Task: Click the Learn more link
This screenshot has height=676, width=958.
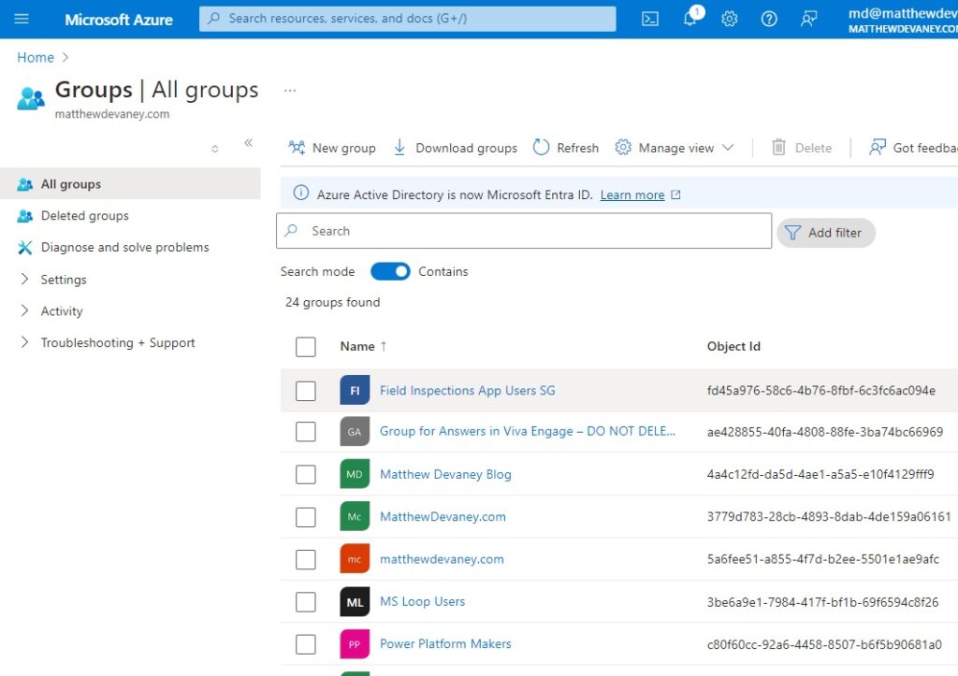Action: point(632,194)
